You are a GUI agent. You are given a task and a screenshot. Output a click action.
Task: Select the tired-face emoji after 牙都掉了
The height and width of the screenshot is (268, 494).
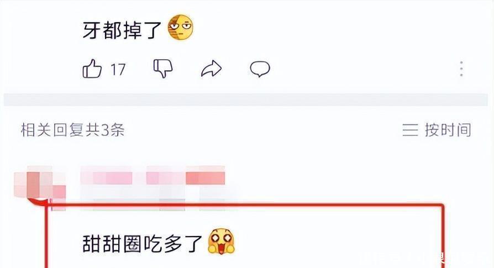pyautogui.click(x=180, y=28)
